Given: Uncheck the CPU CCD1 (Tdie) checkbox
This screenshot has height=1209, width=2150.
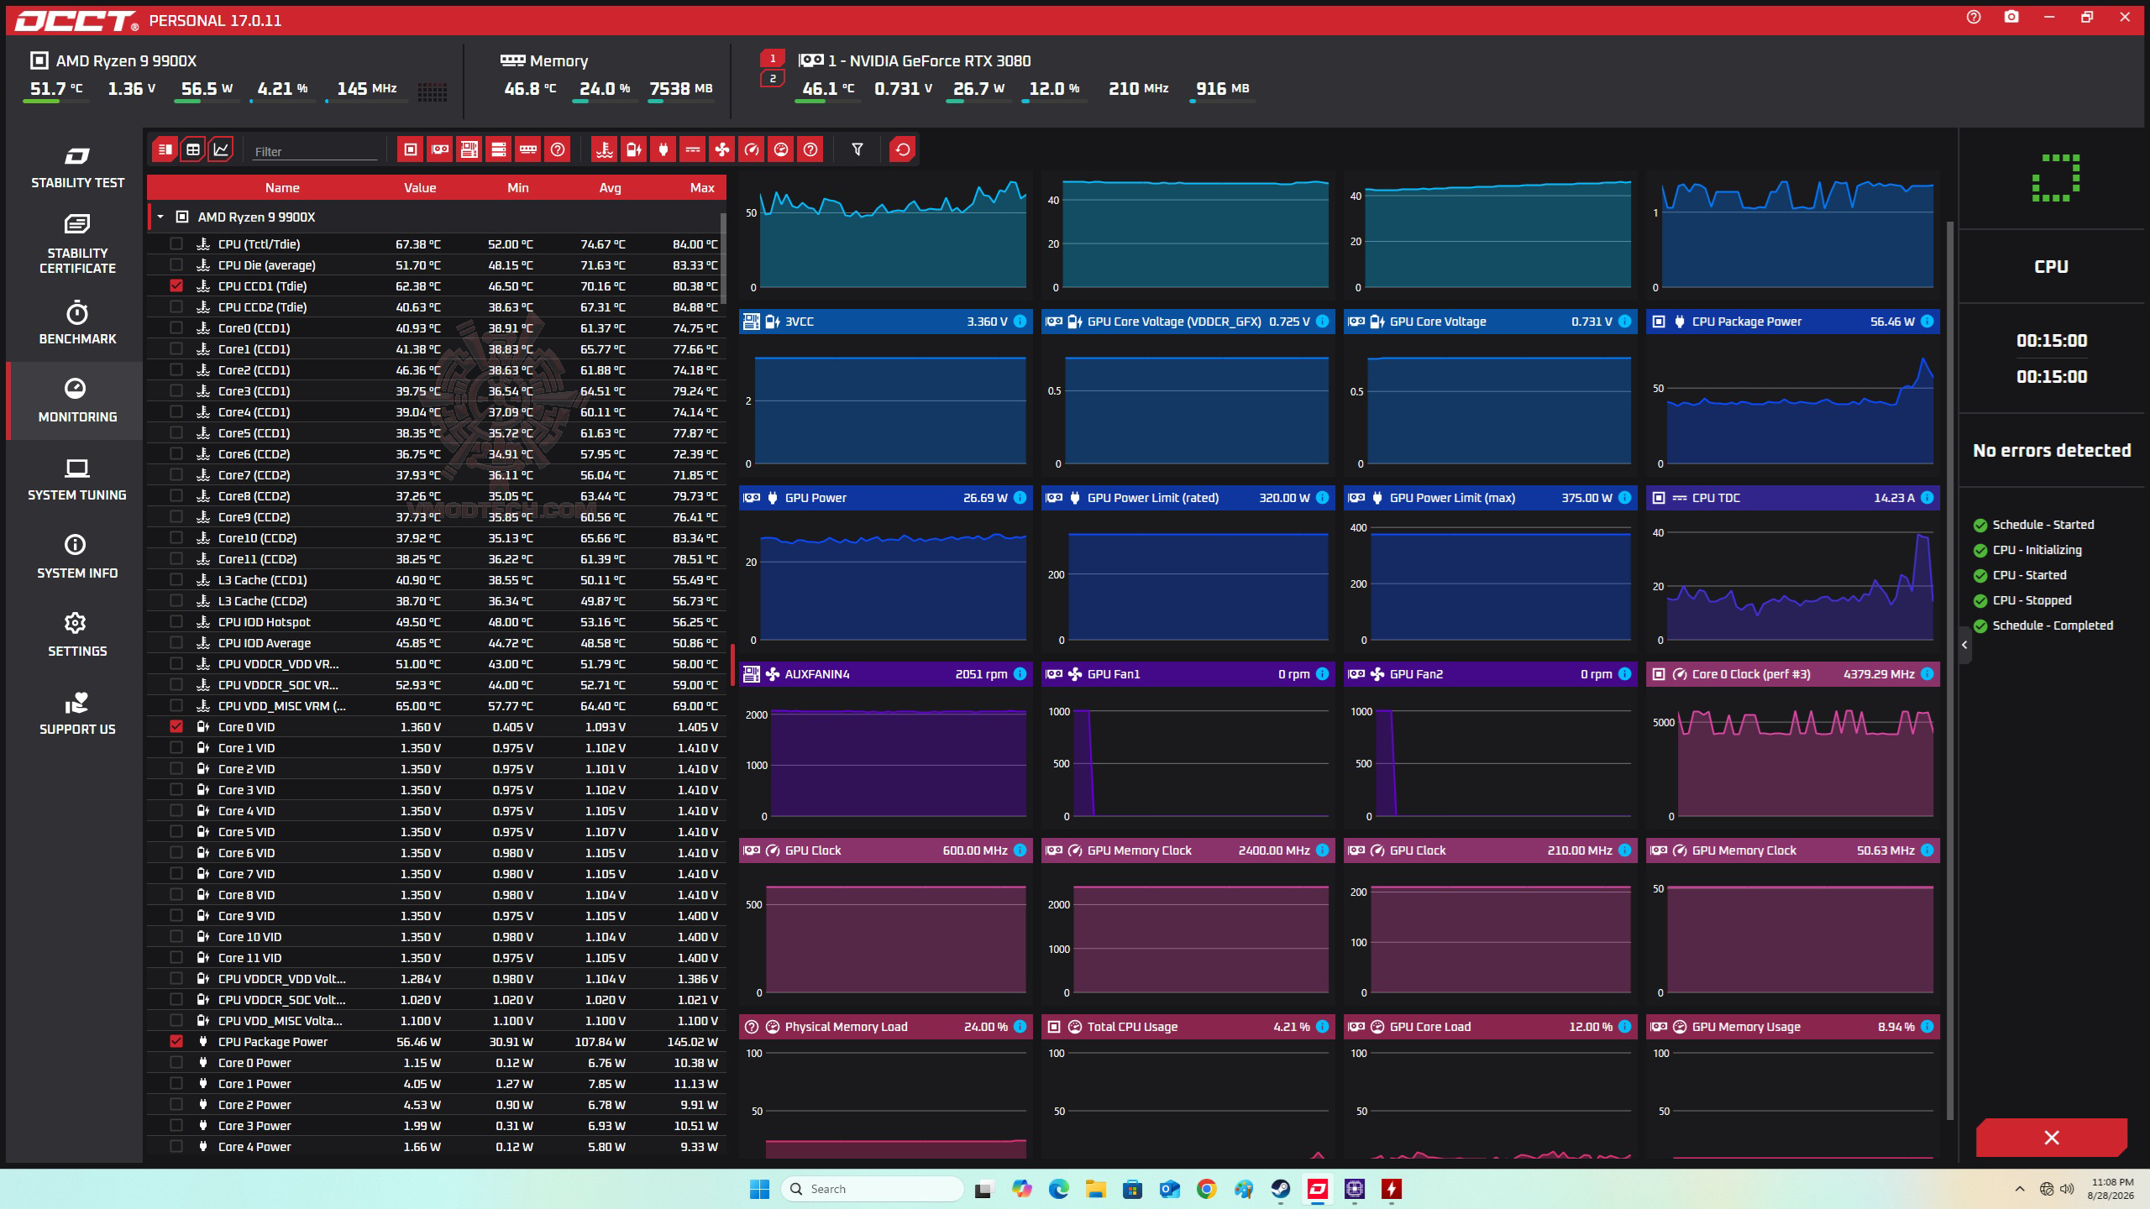Looking at the screenshot, I should pos(176,286).
